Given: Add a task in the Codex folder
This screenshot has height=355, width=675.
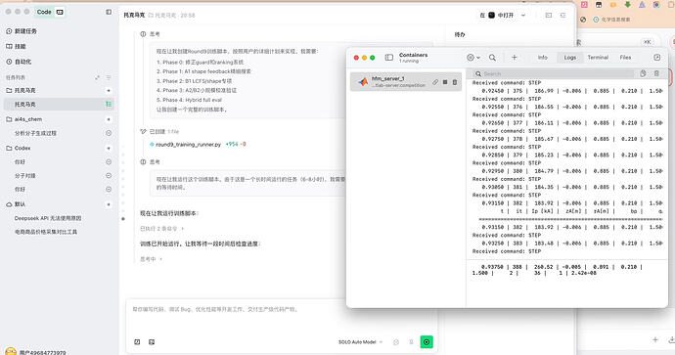Looking at the screenshot, I should 109,148.
